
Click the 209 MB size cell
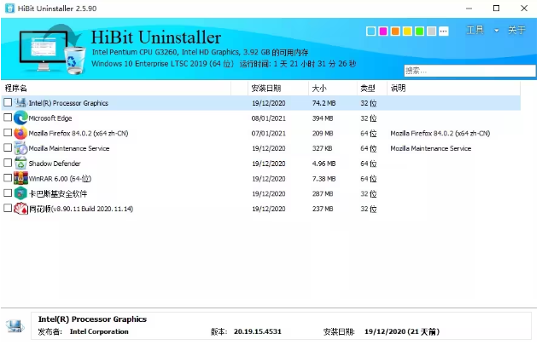[323, 134]
